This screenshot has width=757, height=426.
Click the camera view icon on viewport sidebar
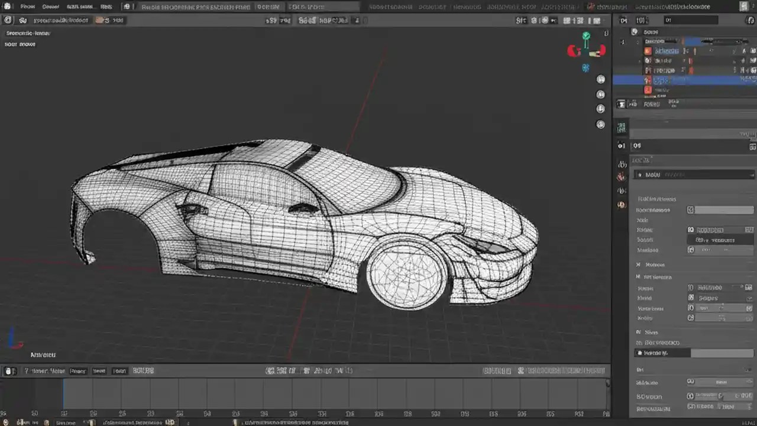click(601, 109)
